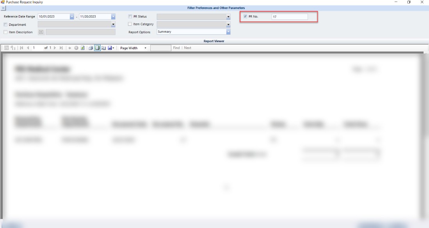Image resolution: width=429 pixels, height=228 pixels.
Task: Collapse the filter preferences panel
Action: coord(3,8)
